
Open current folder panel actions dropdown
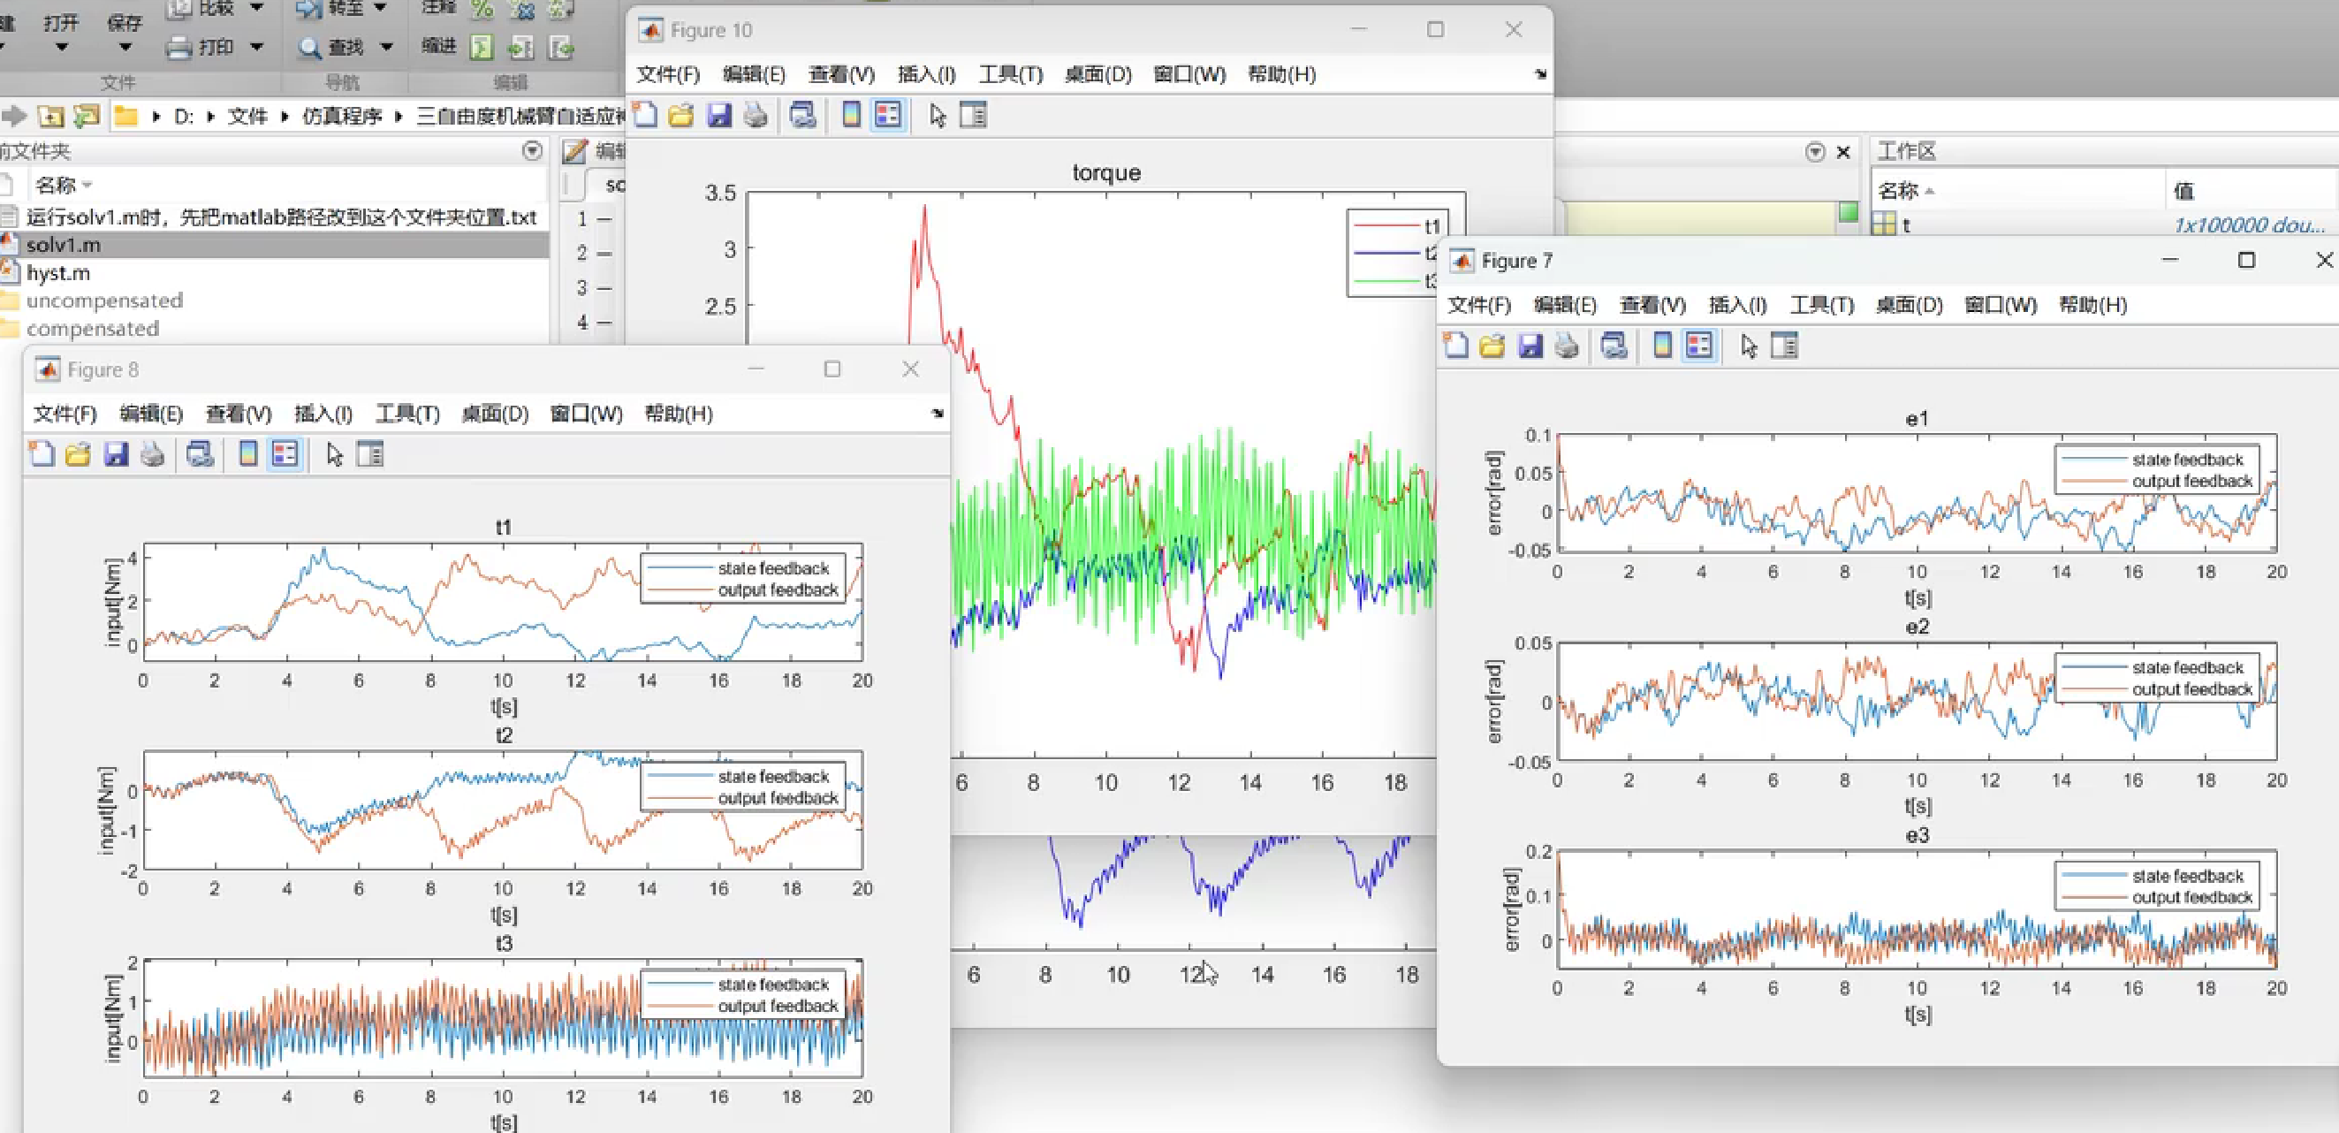point(532,151)
